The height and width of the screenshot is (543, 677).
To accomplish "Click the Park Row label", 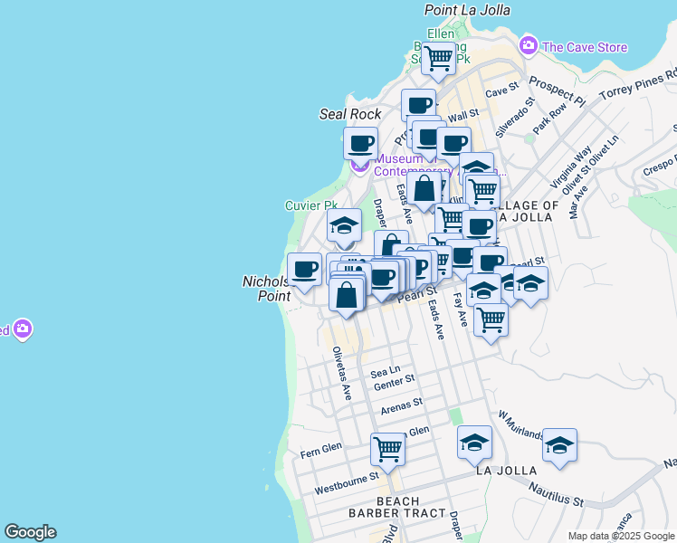I will pos(549,119).
